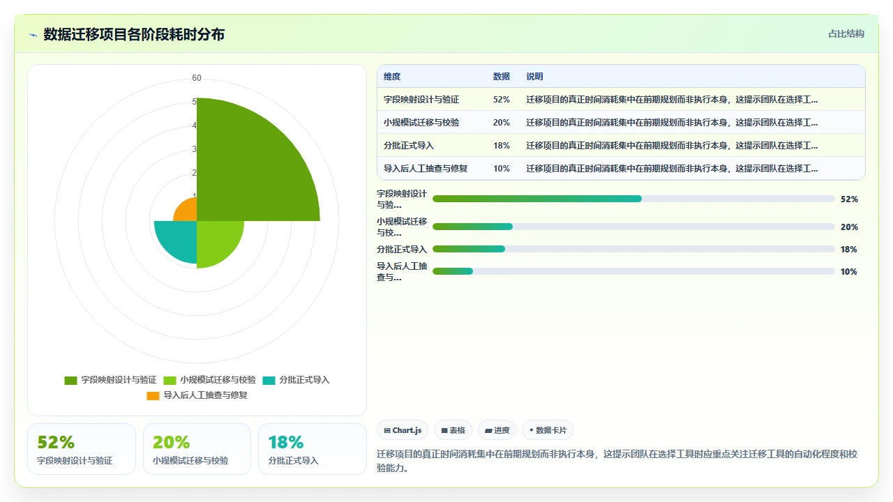
Task: Open the 18% 分批正式导入 stat card
Action: 313,449
